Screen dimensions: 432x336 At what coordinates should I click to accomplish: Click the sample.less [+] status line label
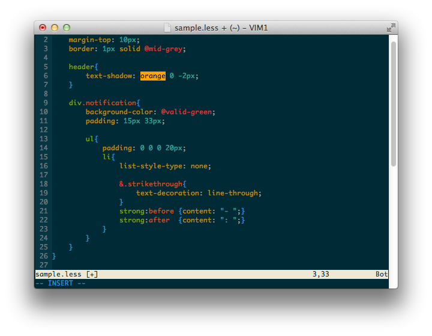click(66, 274)
